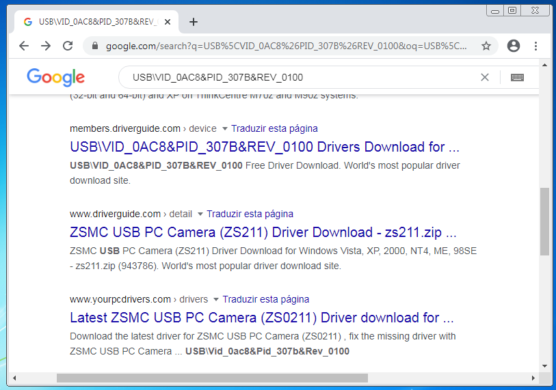Expand options arrow for yourpcdrivers.com result
The width and height of the screenshot is (556, 390).
point(215,299)
